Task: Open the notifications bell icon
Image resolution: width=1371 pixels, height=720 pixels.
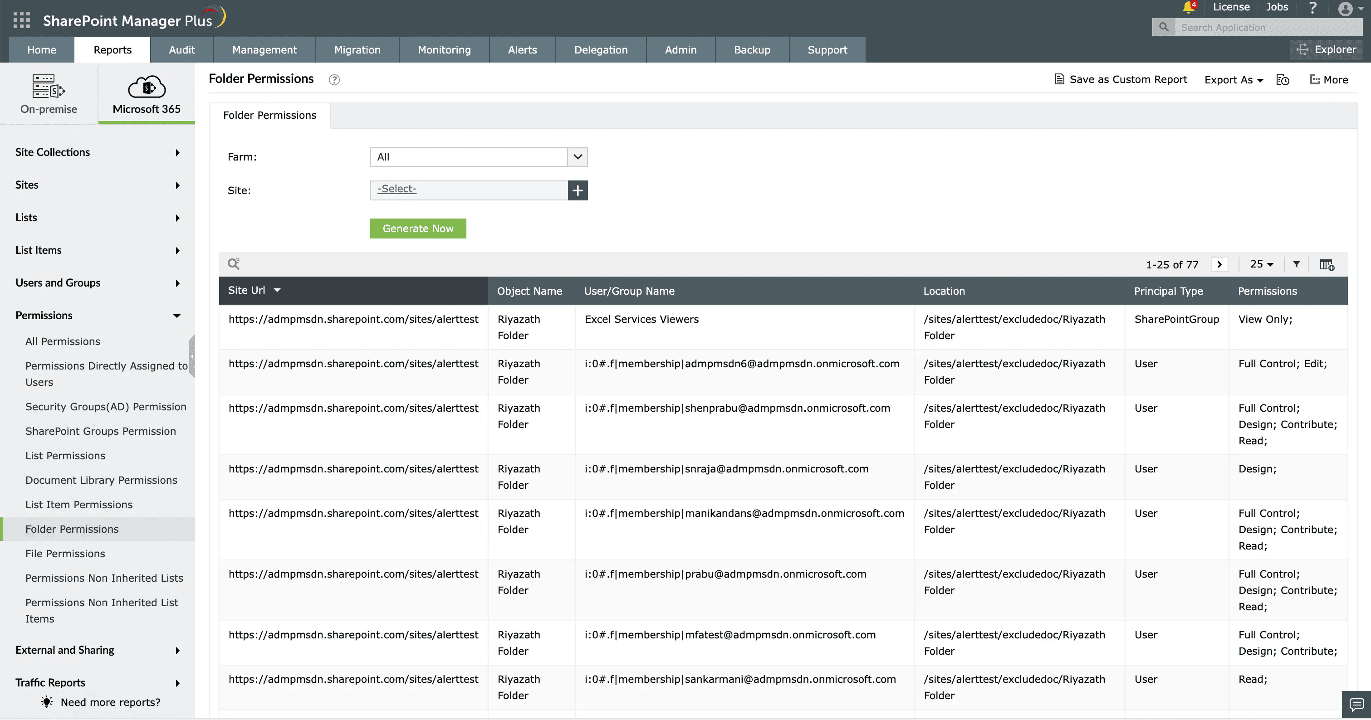Action: [1189, 7]
